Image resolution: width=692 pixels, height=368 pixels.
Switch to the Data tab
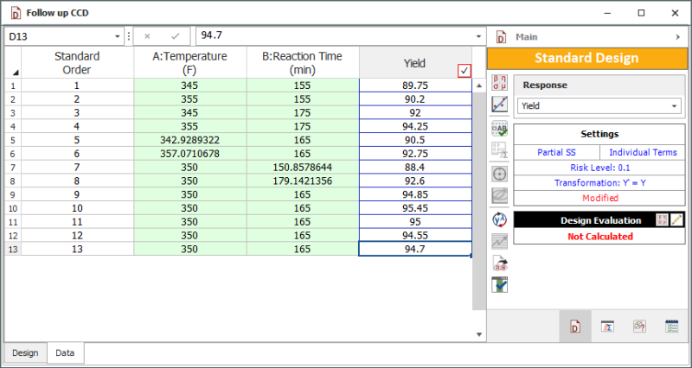click(65, 352)
